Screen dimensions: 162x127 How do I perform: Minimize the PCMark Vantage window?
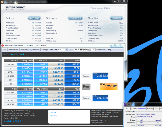[115, 1]
